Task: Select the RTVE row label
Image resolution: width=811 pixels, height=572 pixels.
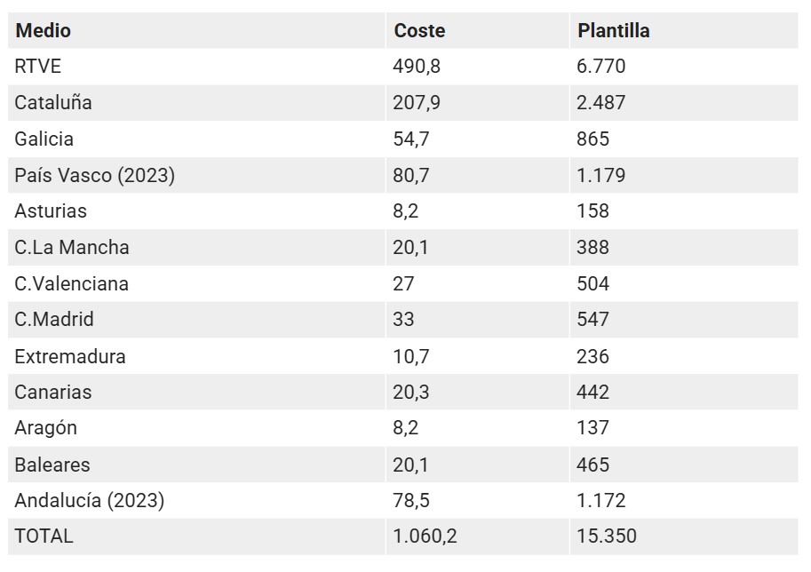Action: point(37,67)
